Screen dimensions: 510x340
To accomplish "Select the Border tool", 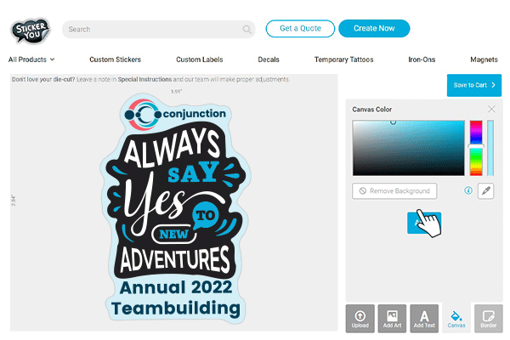I will tap(489, 318).
